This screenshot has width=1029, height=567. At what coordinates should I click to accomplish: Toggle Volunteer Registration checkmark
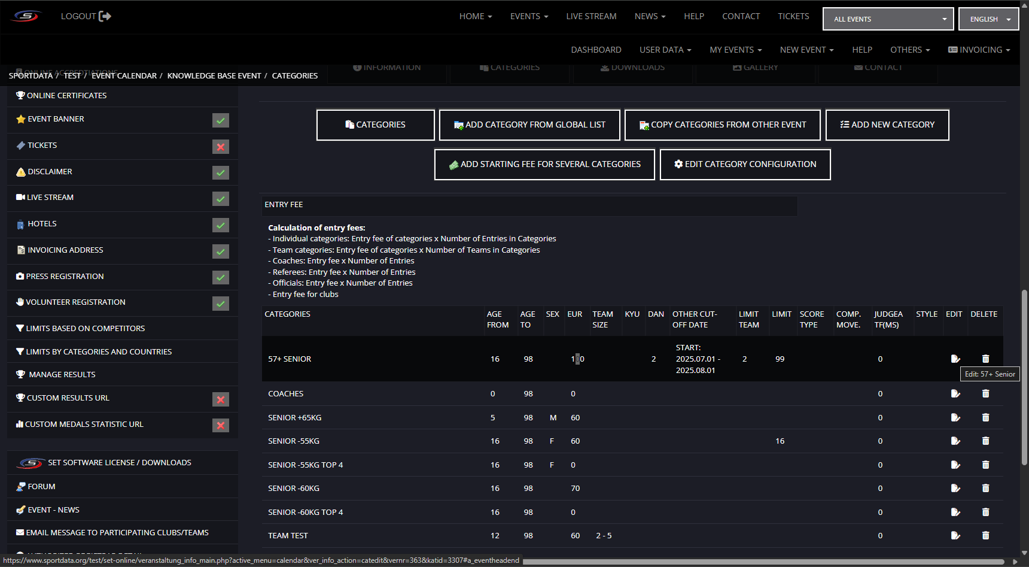[x=221, y=304]
